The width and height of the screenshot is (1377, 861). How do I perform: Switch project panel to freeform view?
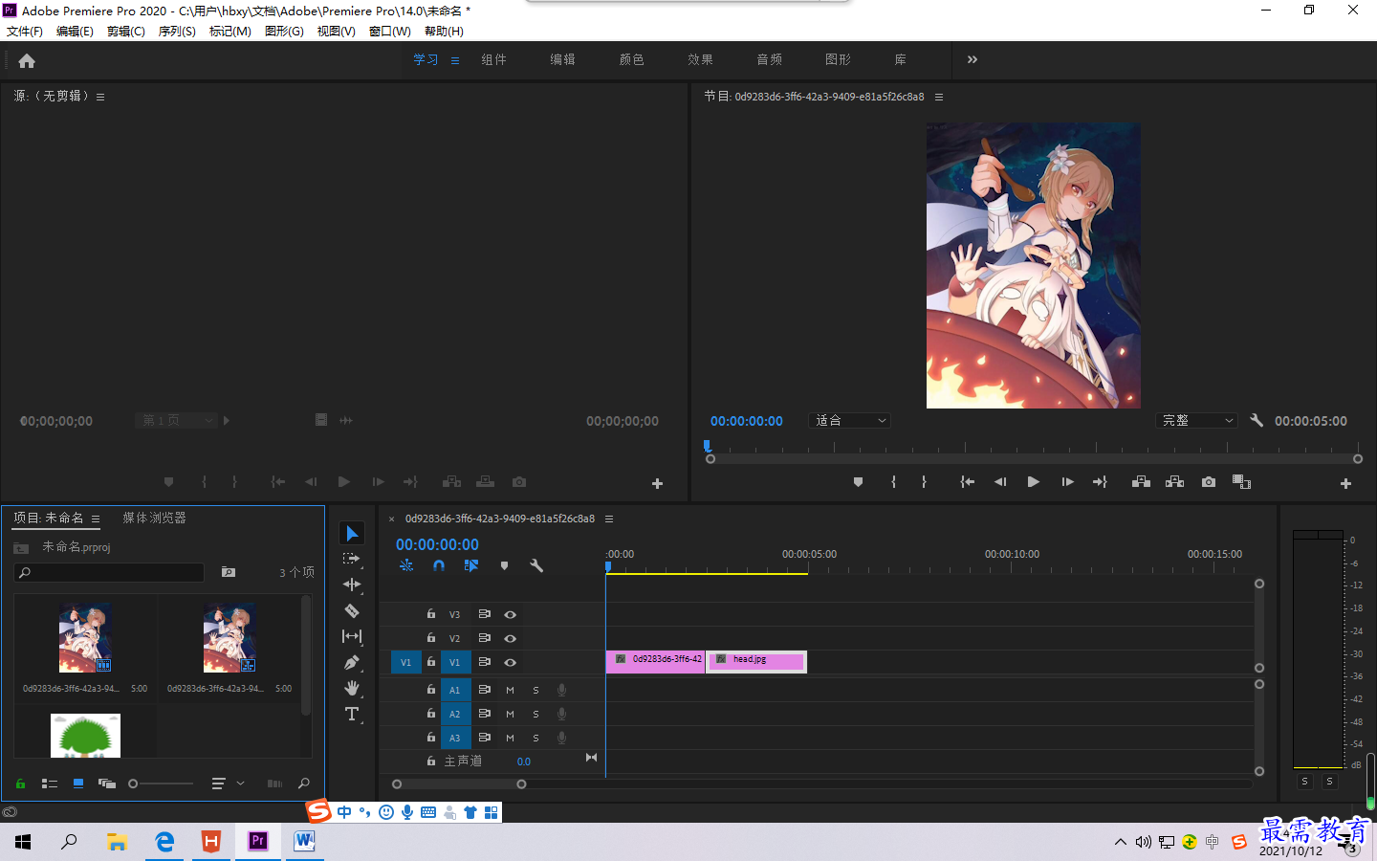(107, 784)
